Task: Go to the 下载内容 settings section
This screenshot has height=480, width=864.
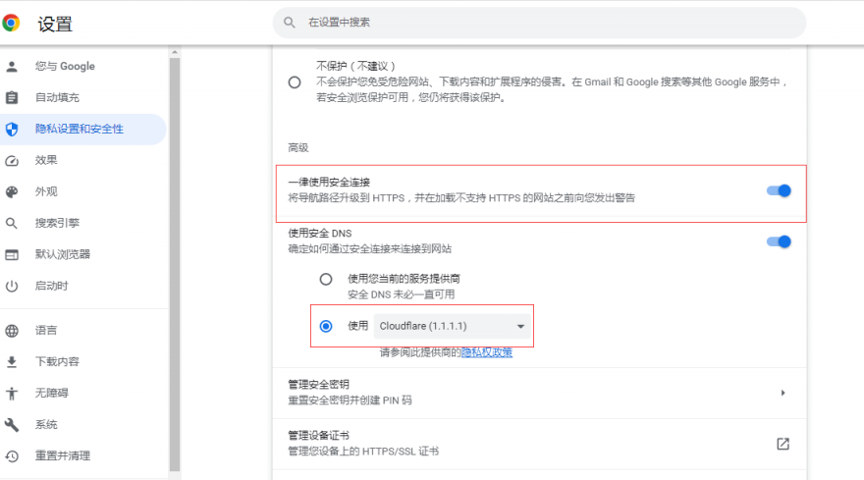Action: 57,361
